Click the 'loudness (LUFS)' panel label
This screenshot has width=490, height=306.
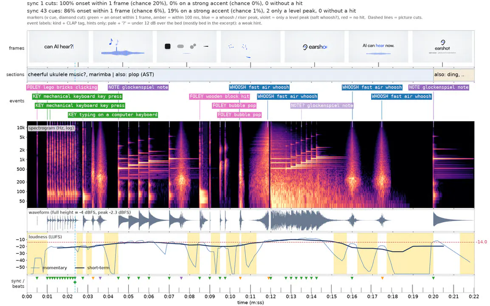(x=45, y=237)
